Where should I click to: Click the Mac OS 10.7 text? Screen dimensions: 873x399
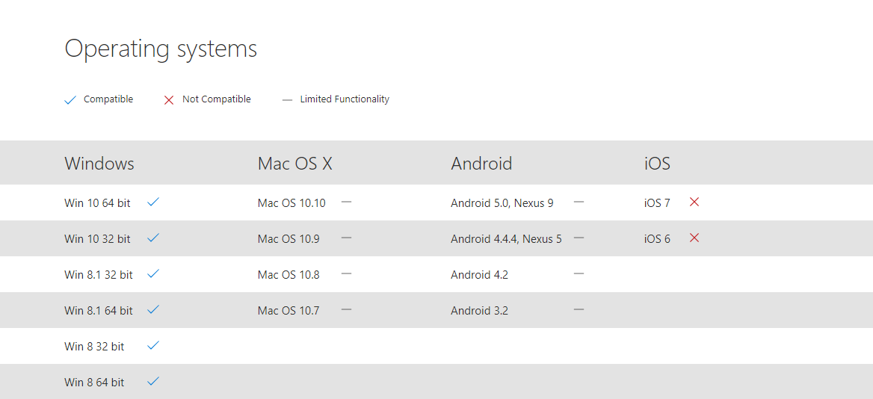coord(289,311)
